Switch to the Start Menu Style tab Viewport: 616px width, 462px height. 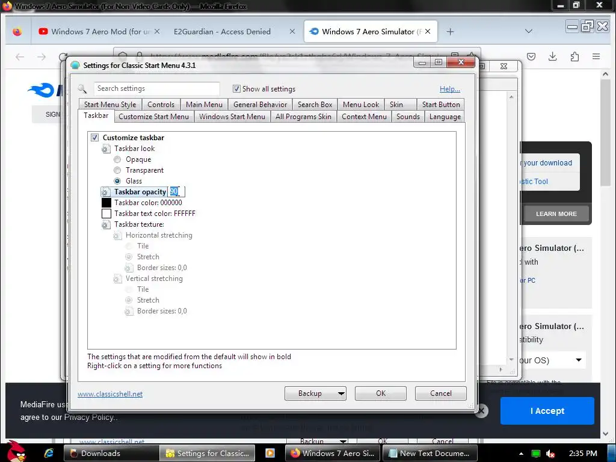pos(110,105)
